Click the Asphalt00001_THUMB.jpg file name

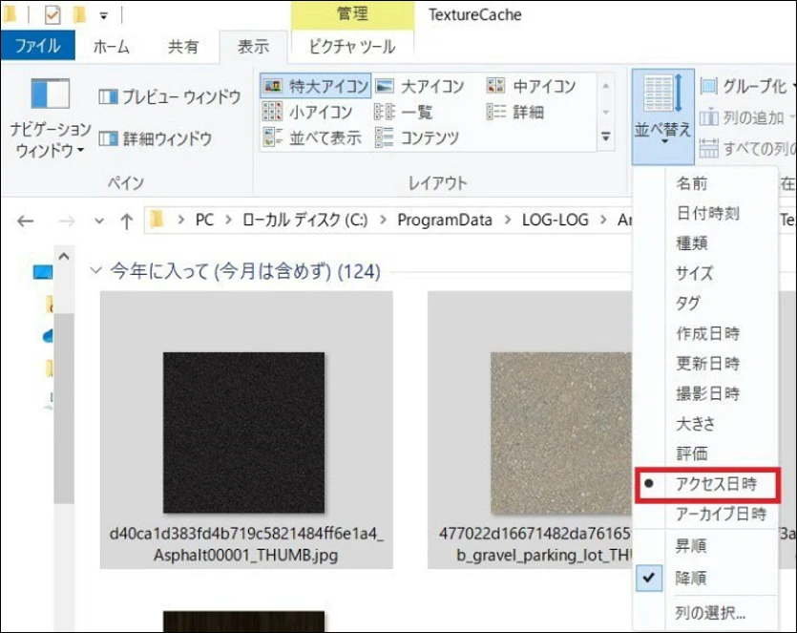pos(246,544)
